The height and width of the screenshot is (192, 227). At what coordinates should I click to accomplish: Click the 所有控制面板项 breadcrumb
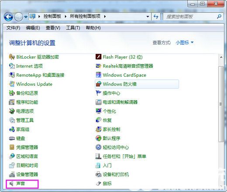tap(85, 16)
